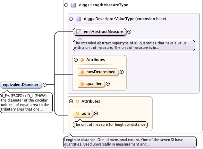Collapse the diggs:LengthMeasureType group
The width and height of the screenshot is (203, 149).
66,5
